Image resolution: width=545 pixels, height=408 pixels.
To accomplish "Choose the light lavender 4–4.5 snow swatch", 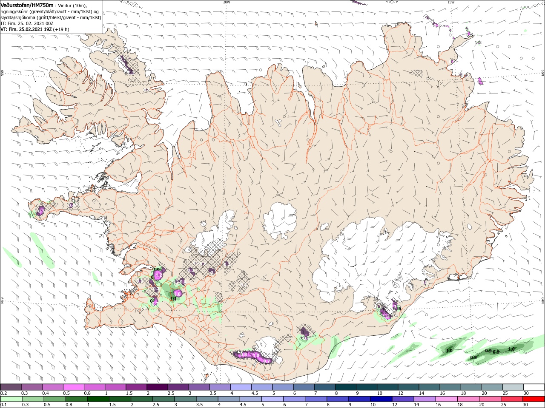I will coord(241,387).
